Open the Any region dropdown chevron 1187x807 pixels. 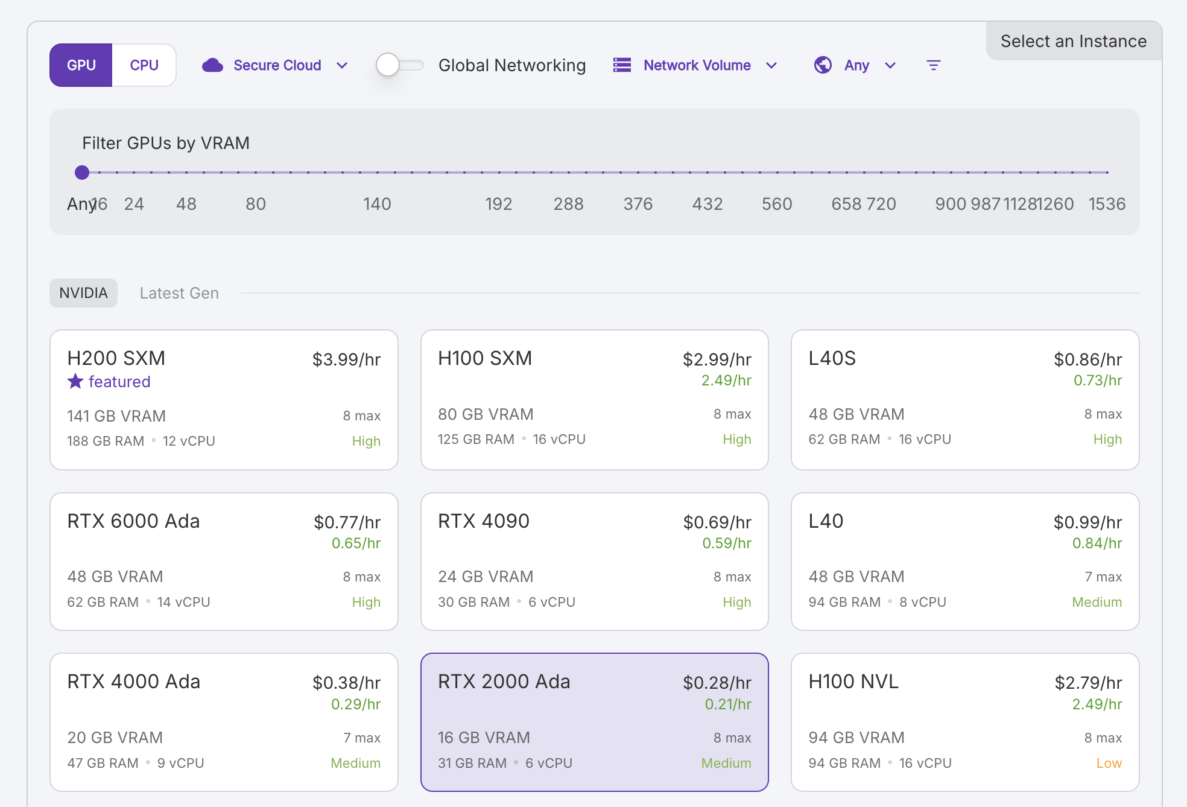point(890,65)
